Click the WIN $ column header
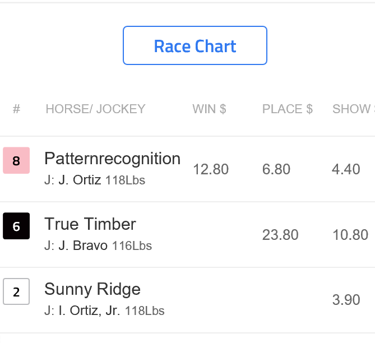The height and width of the screenshot is (343, 375). (x=209, y=109)
